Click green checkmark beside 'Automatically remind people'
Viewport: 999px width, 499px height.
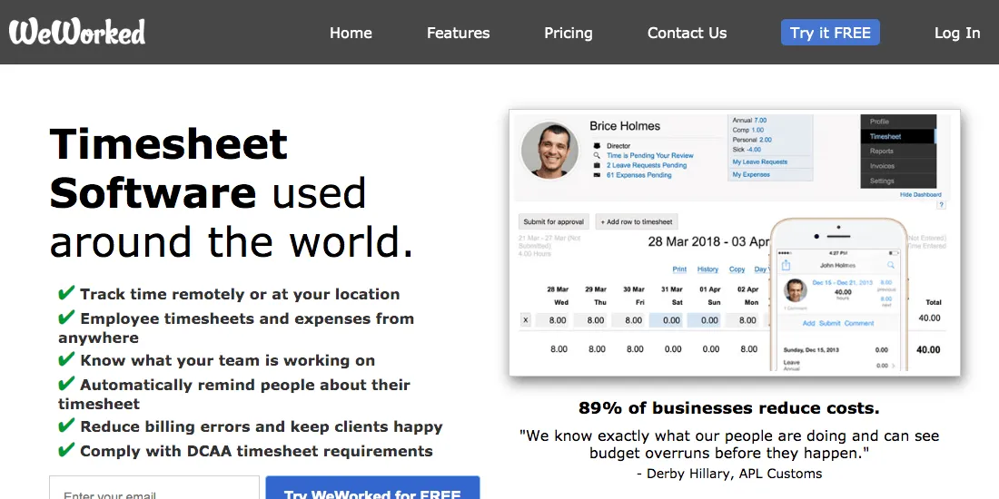click(66, 384)
